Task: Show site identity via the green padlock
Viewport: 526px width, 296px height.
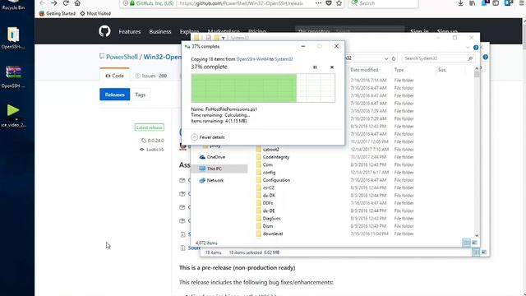Action: [x=132, y=3]
